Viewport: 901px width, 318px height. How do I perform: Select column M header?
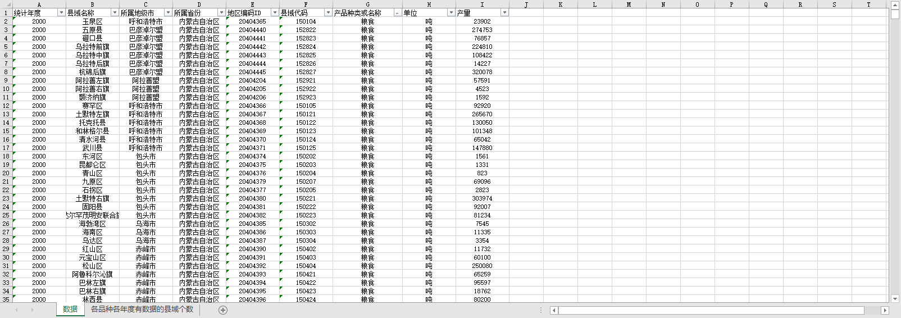tap(629, 4)
